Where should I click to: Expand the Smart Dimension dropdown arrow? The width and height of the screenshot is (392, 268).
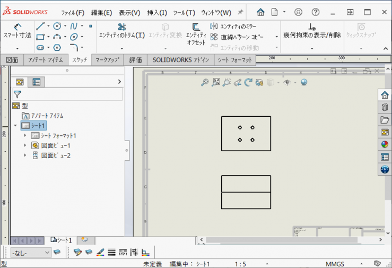coord(18,48)
